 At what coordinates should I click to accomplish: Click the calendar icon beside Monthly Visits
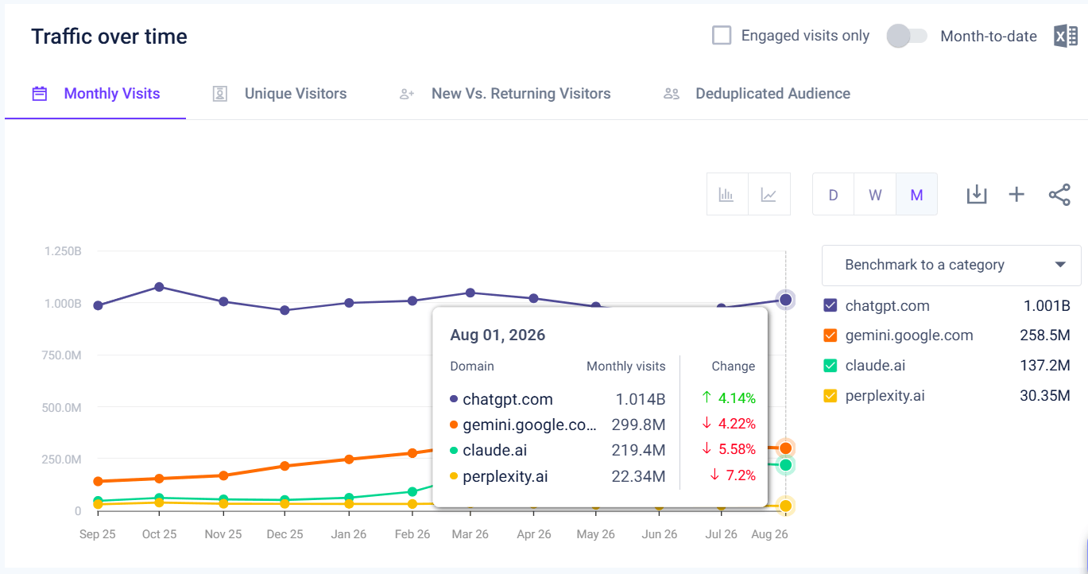tap(40, 94)
